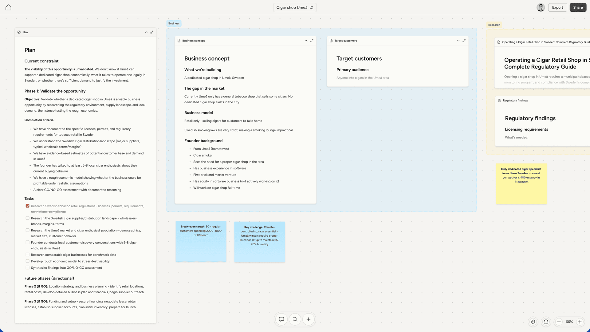Uncheck the completed Swedish tobacco regulations task
Viewport: 590px width, 332px height.
point(28,206)
